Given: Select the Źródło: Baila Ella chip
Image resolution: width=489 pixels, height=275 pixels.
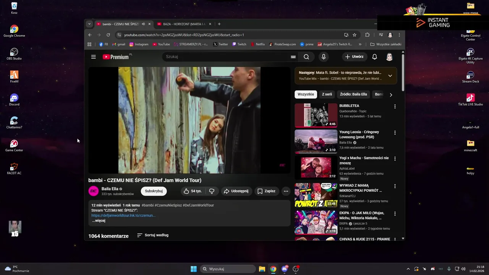Looking at the screenshot, I should tap(353, 94).
